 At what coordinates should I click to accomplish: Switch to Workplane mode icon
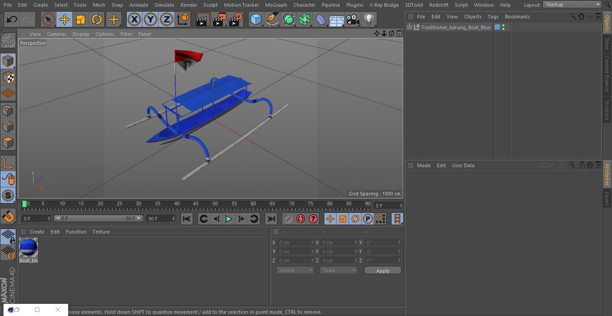[x=8, y=94]
